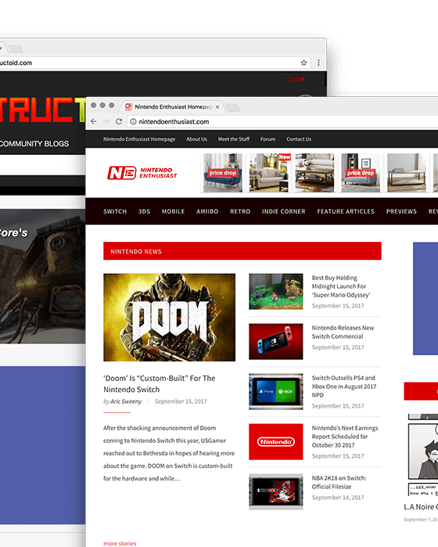The height and width of the screenshot is (547, 438).
Task: Close the Nintendo Enthusiast Homepage tab
Action: (217, 106)
